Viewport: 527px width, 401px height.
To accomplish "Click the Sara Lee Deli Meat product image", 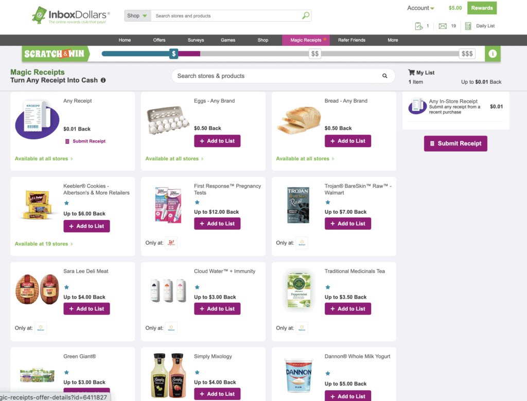I will [x=36, y=289].
